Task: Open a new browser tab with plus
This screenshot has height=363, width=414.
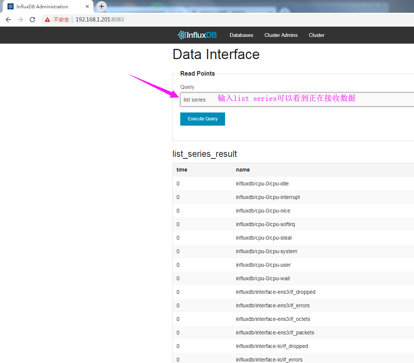Action: point(102,6)
